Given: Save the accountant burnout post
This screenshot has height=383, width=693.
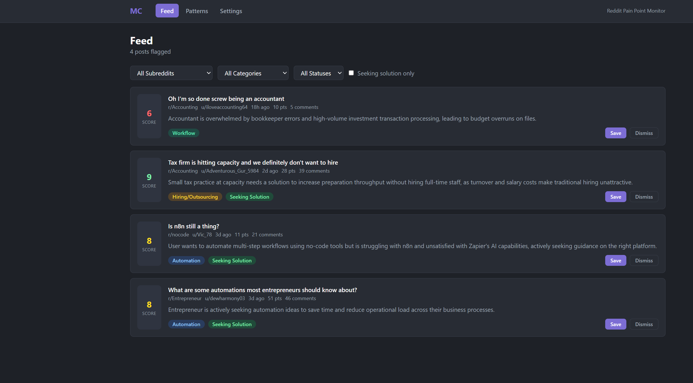Looking at the screenshot, I should point(615,133).
